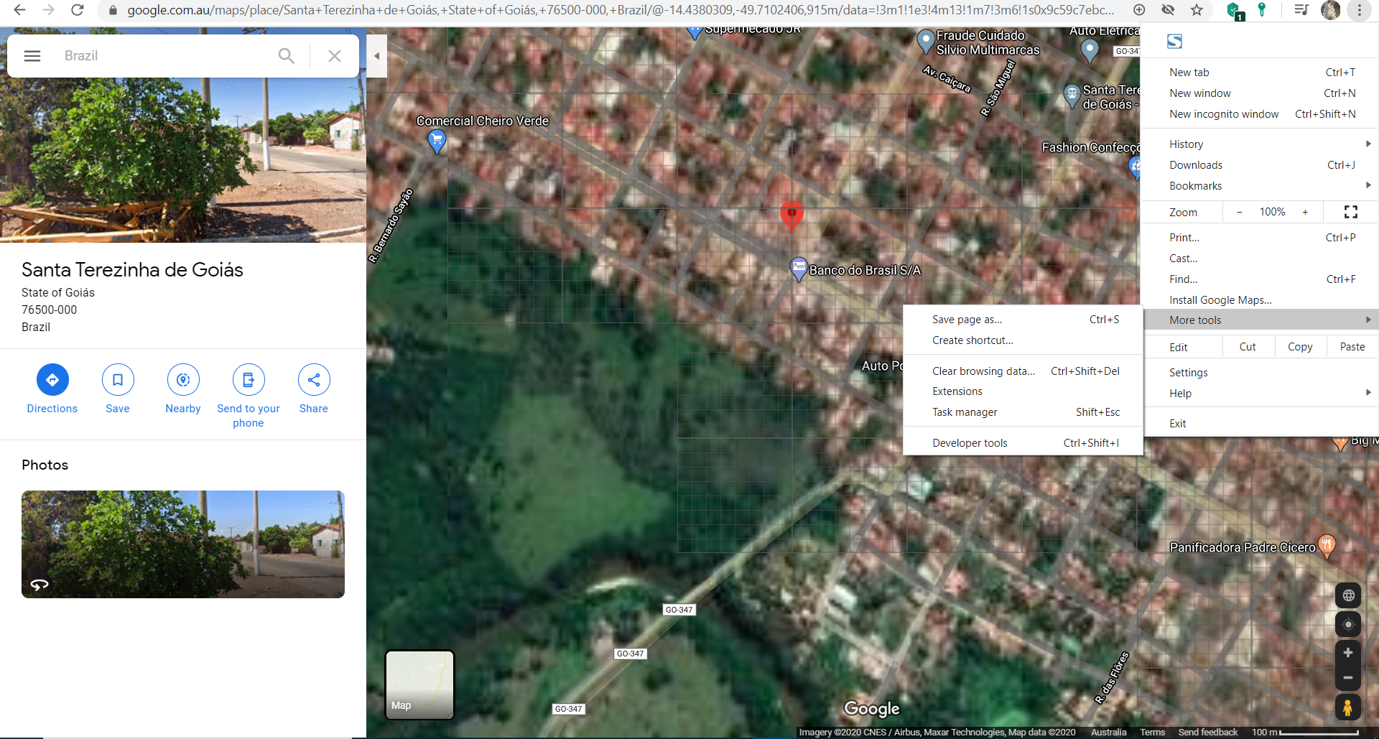The image size is (1379, 739).
Task: Click the Save bookmark icon
Action: pos(118,380)
